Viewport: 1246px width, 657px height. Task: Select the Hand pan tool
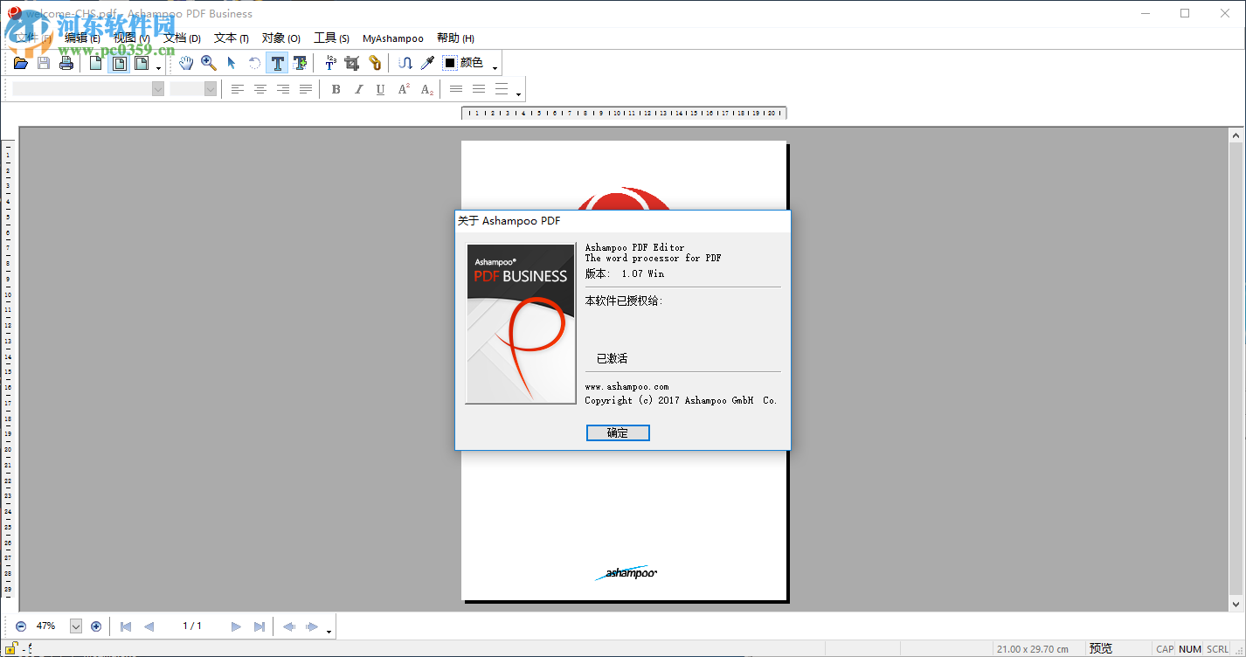pos(185,62)
